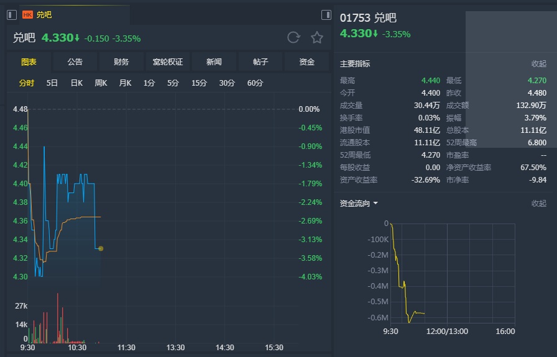Screen dimensions: 557x357
Task: Click the refresh quote icon
Action: point(293,38)
